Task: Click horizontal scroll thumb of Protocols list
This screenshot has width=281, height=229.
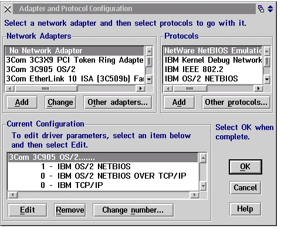Action: 190,88
